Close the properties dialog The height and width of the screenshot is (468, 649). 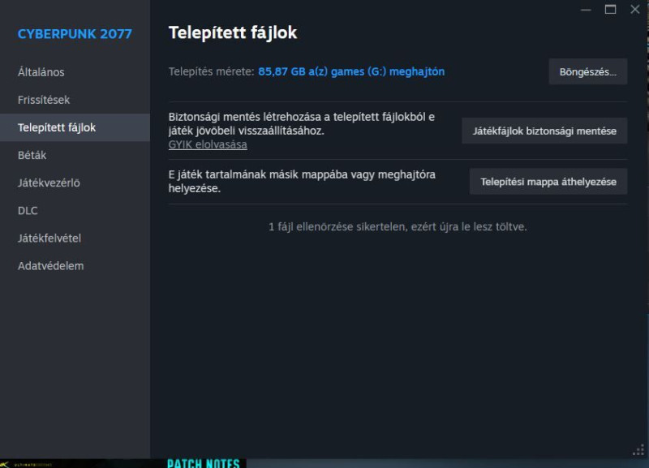[x=635, y=9]
